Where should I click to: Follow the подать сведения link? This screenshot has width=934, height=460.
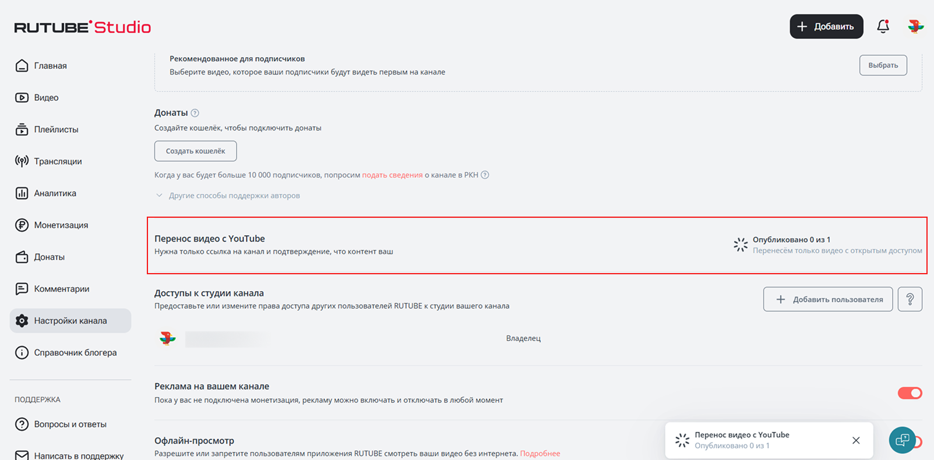pos(392,175)
